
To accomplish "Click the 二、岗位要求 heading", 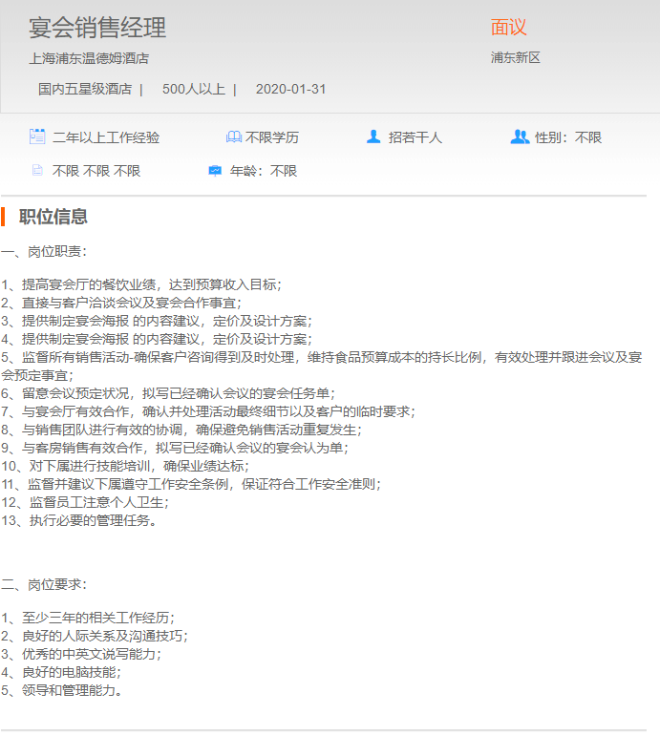I will (44, 584).
